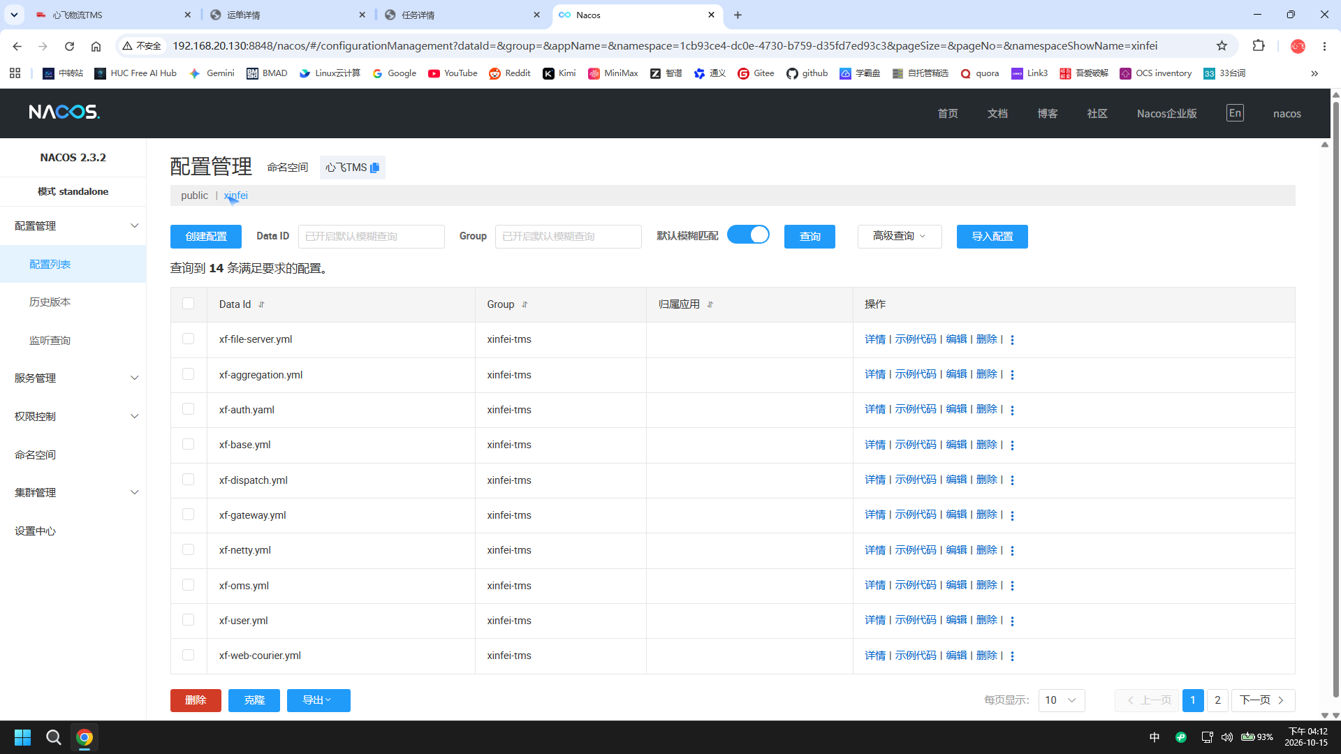Screen dimensions: 1341x754
Task: Open more actions for xf-aggregation.yml
Action: point(1012,375)
